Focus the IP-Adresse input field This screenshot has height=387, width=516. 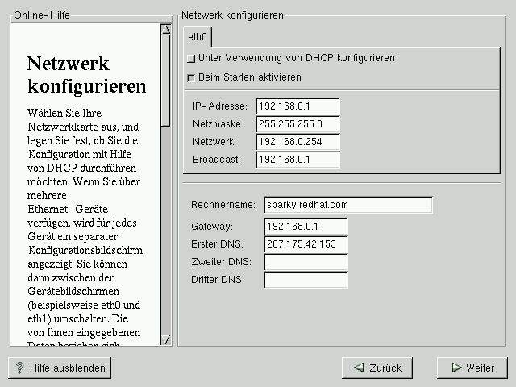pyautogui.click(x=298, y=106)
